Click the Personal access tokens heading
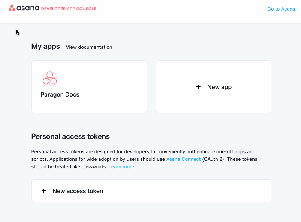 [x=70, y=136]
